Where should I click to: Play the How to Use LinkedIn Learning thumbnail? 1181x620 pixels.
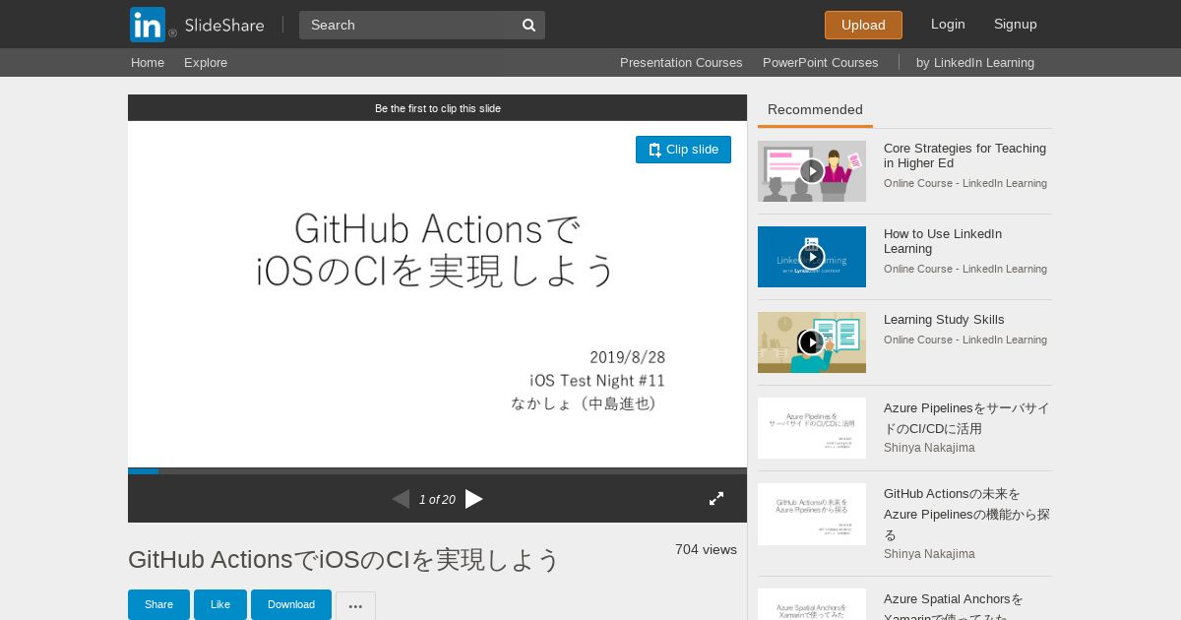point(812,257)
